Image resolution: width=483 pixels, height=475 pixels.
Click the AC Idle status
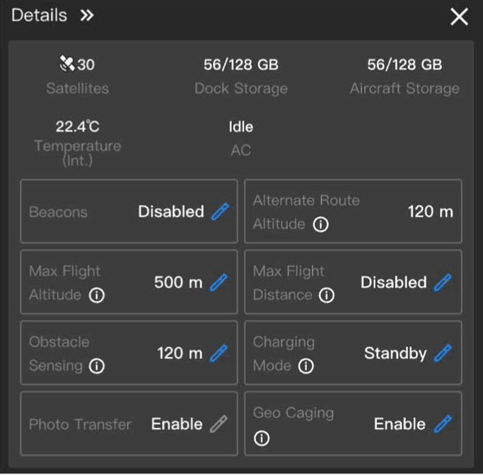coord(241,127)
